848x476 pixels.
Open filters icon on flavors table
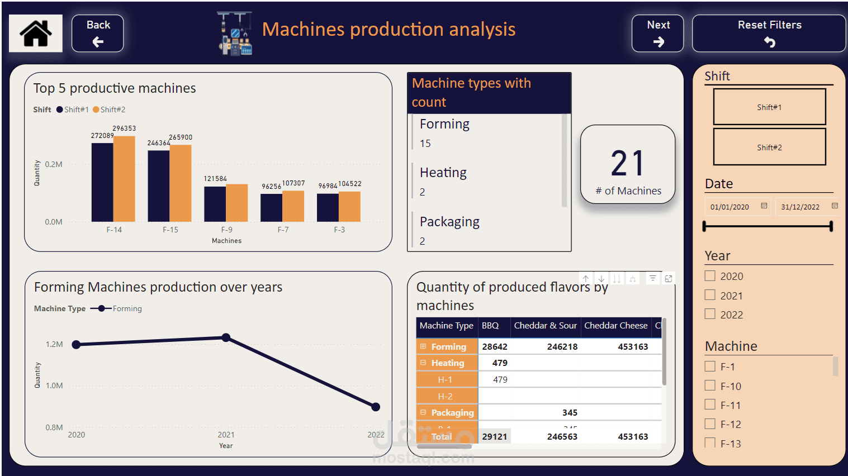pyautogui.click(x=652, y=278)
